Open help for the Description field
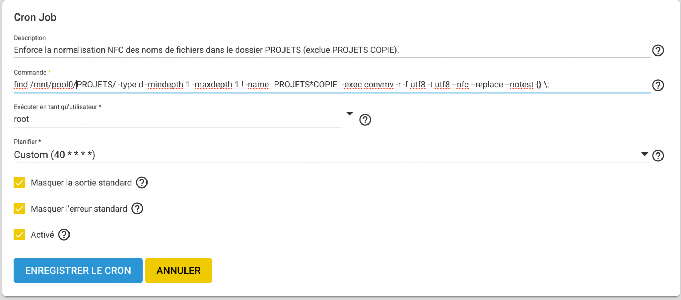Screen dimensions: 681x300 click(658, 51)
